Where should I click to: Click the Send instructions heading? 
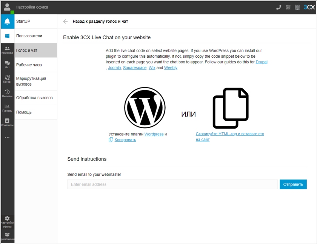coord(87,159)
